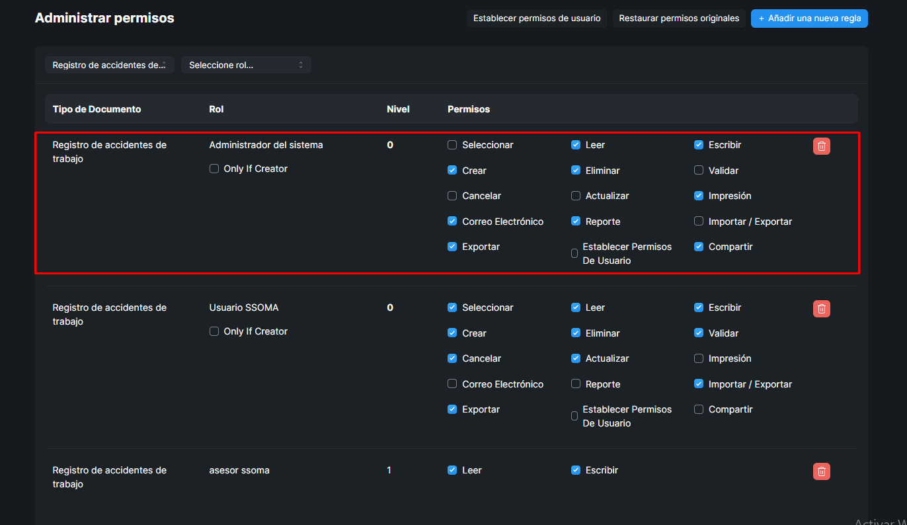Check Only If Creator for Usuario SSOMA

pyautogui.click(x=214, y=331)
